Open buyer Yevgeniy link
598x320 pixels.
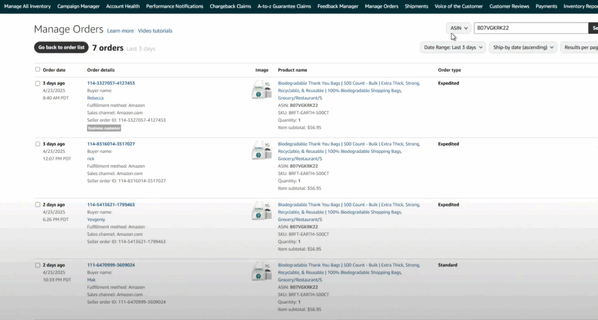point(96,219)
